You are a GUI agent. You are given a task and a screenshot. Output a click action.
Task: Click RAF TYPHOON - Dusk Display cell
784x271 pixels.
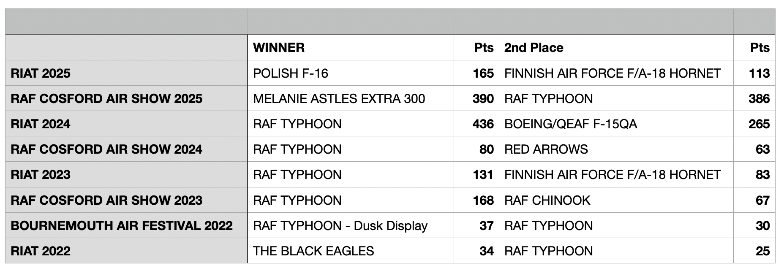(x=351, y=225)
